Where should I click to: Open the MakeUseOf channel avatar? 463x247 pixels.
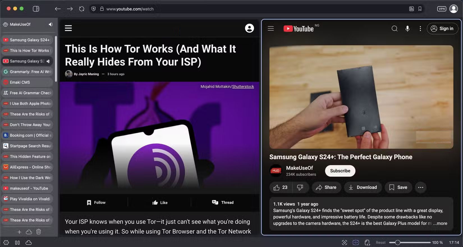[276, 170]
